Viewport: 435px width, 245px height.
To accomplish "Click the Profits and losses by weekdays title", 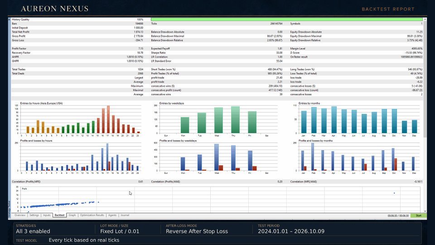I will [178, 141].
